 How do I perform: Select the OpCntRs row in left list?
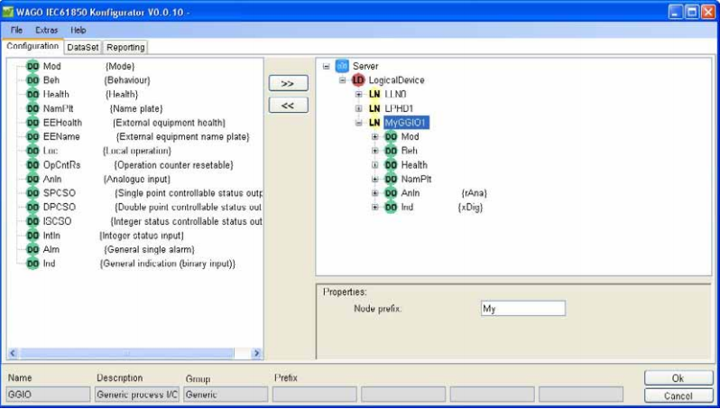point(138,165)
